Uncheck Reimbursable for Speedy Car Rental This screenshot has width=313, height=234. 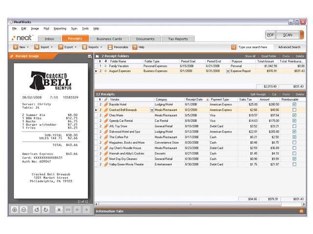click(x=294, y=120)
